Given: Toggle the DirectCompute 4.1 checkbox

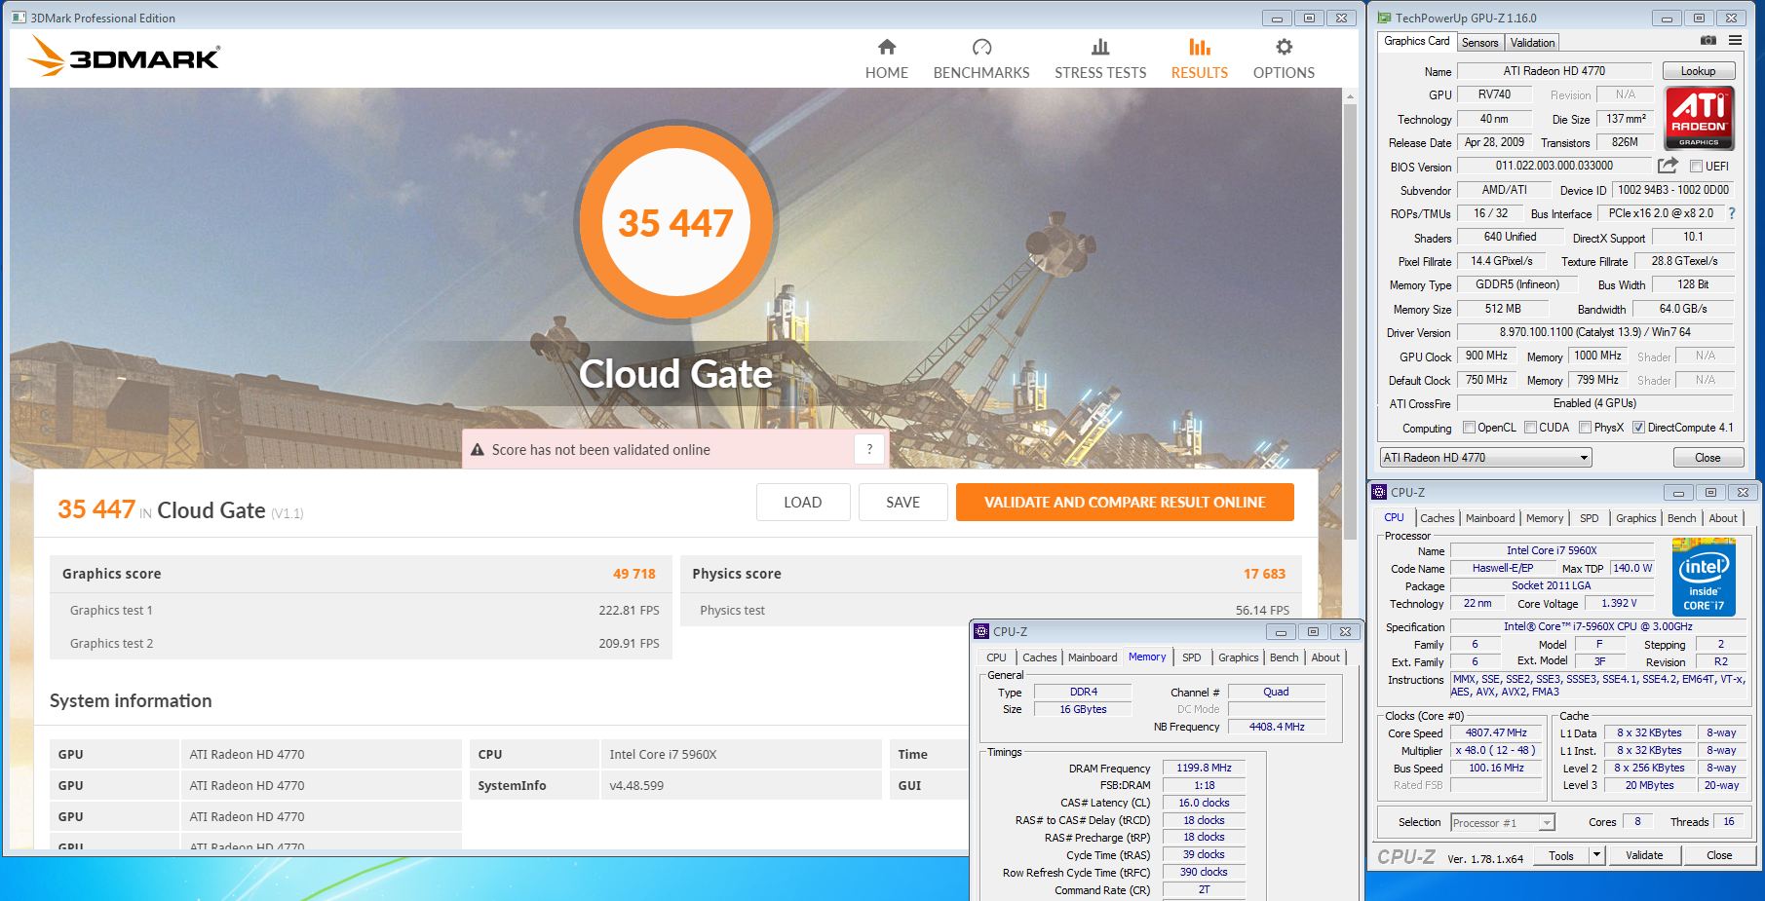Looking at the screenshot, I should [x=1638, y=428].
